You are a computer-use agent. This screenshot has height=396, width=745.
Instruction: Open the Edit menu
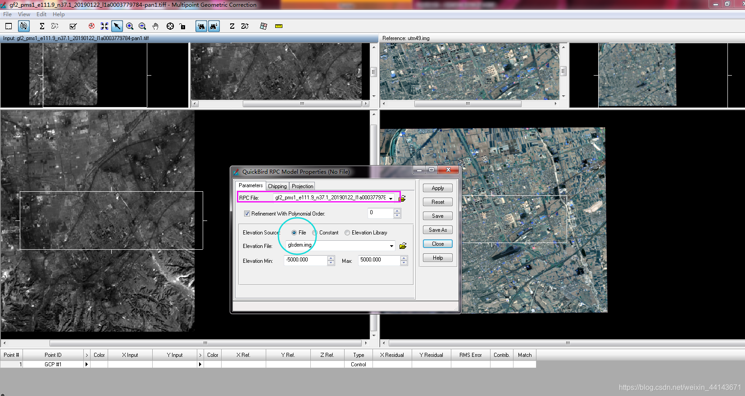[x=41, y=14]
